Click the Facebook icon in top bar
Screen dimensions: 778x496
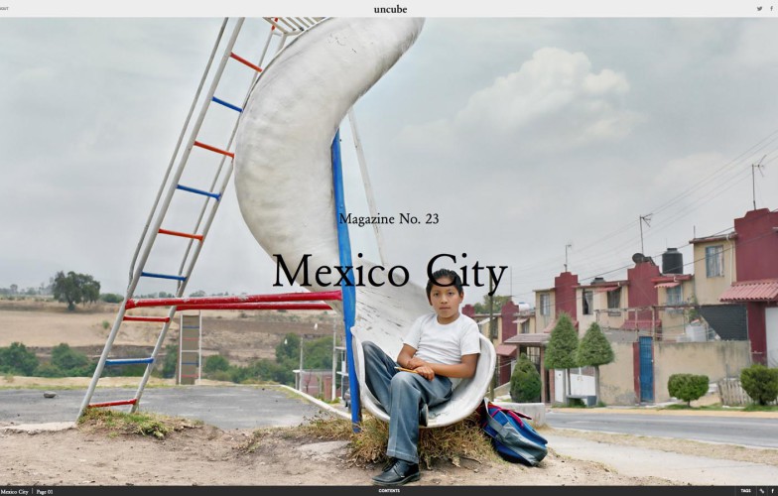[x=771, y=9]
